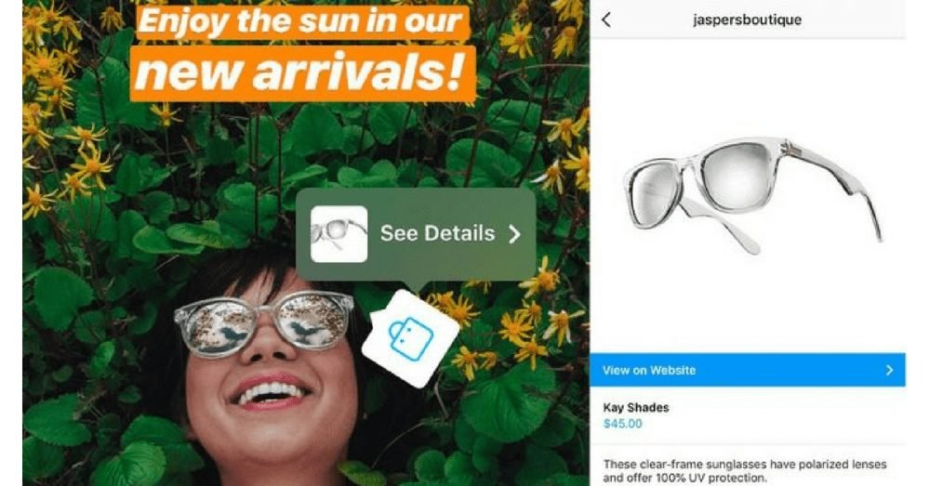
Task: Click the sunglasses worn by the woman
Action: [263, 322]
